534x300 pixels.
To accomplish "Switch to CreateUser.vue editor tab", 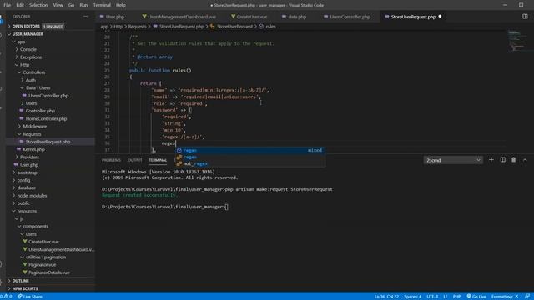I will pos(252,17).
